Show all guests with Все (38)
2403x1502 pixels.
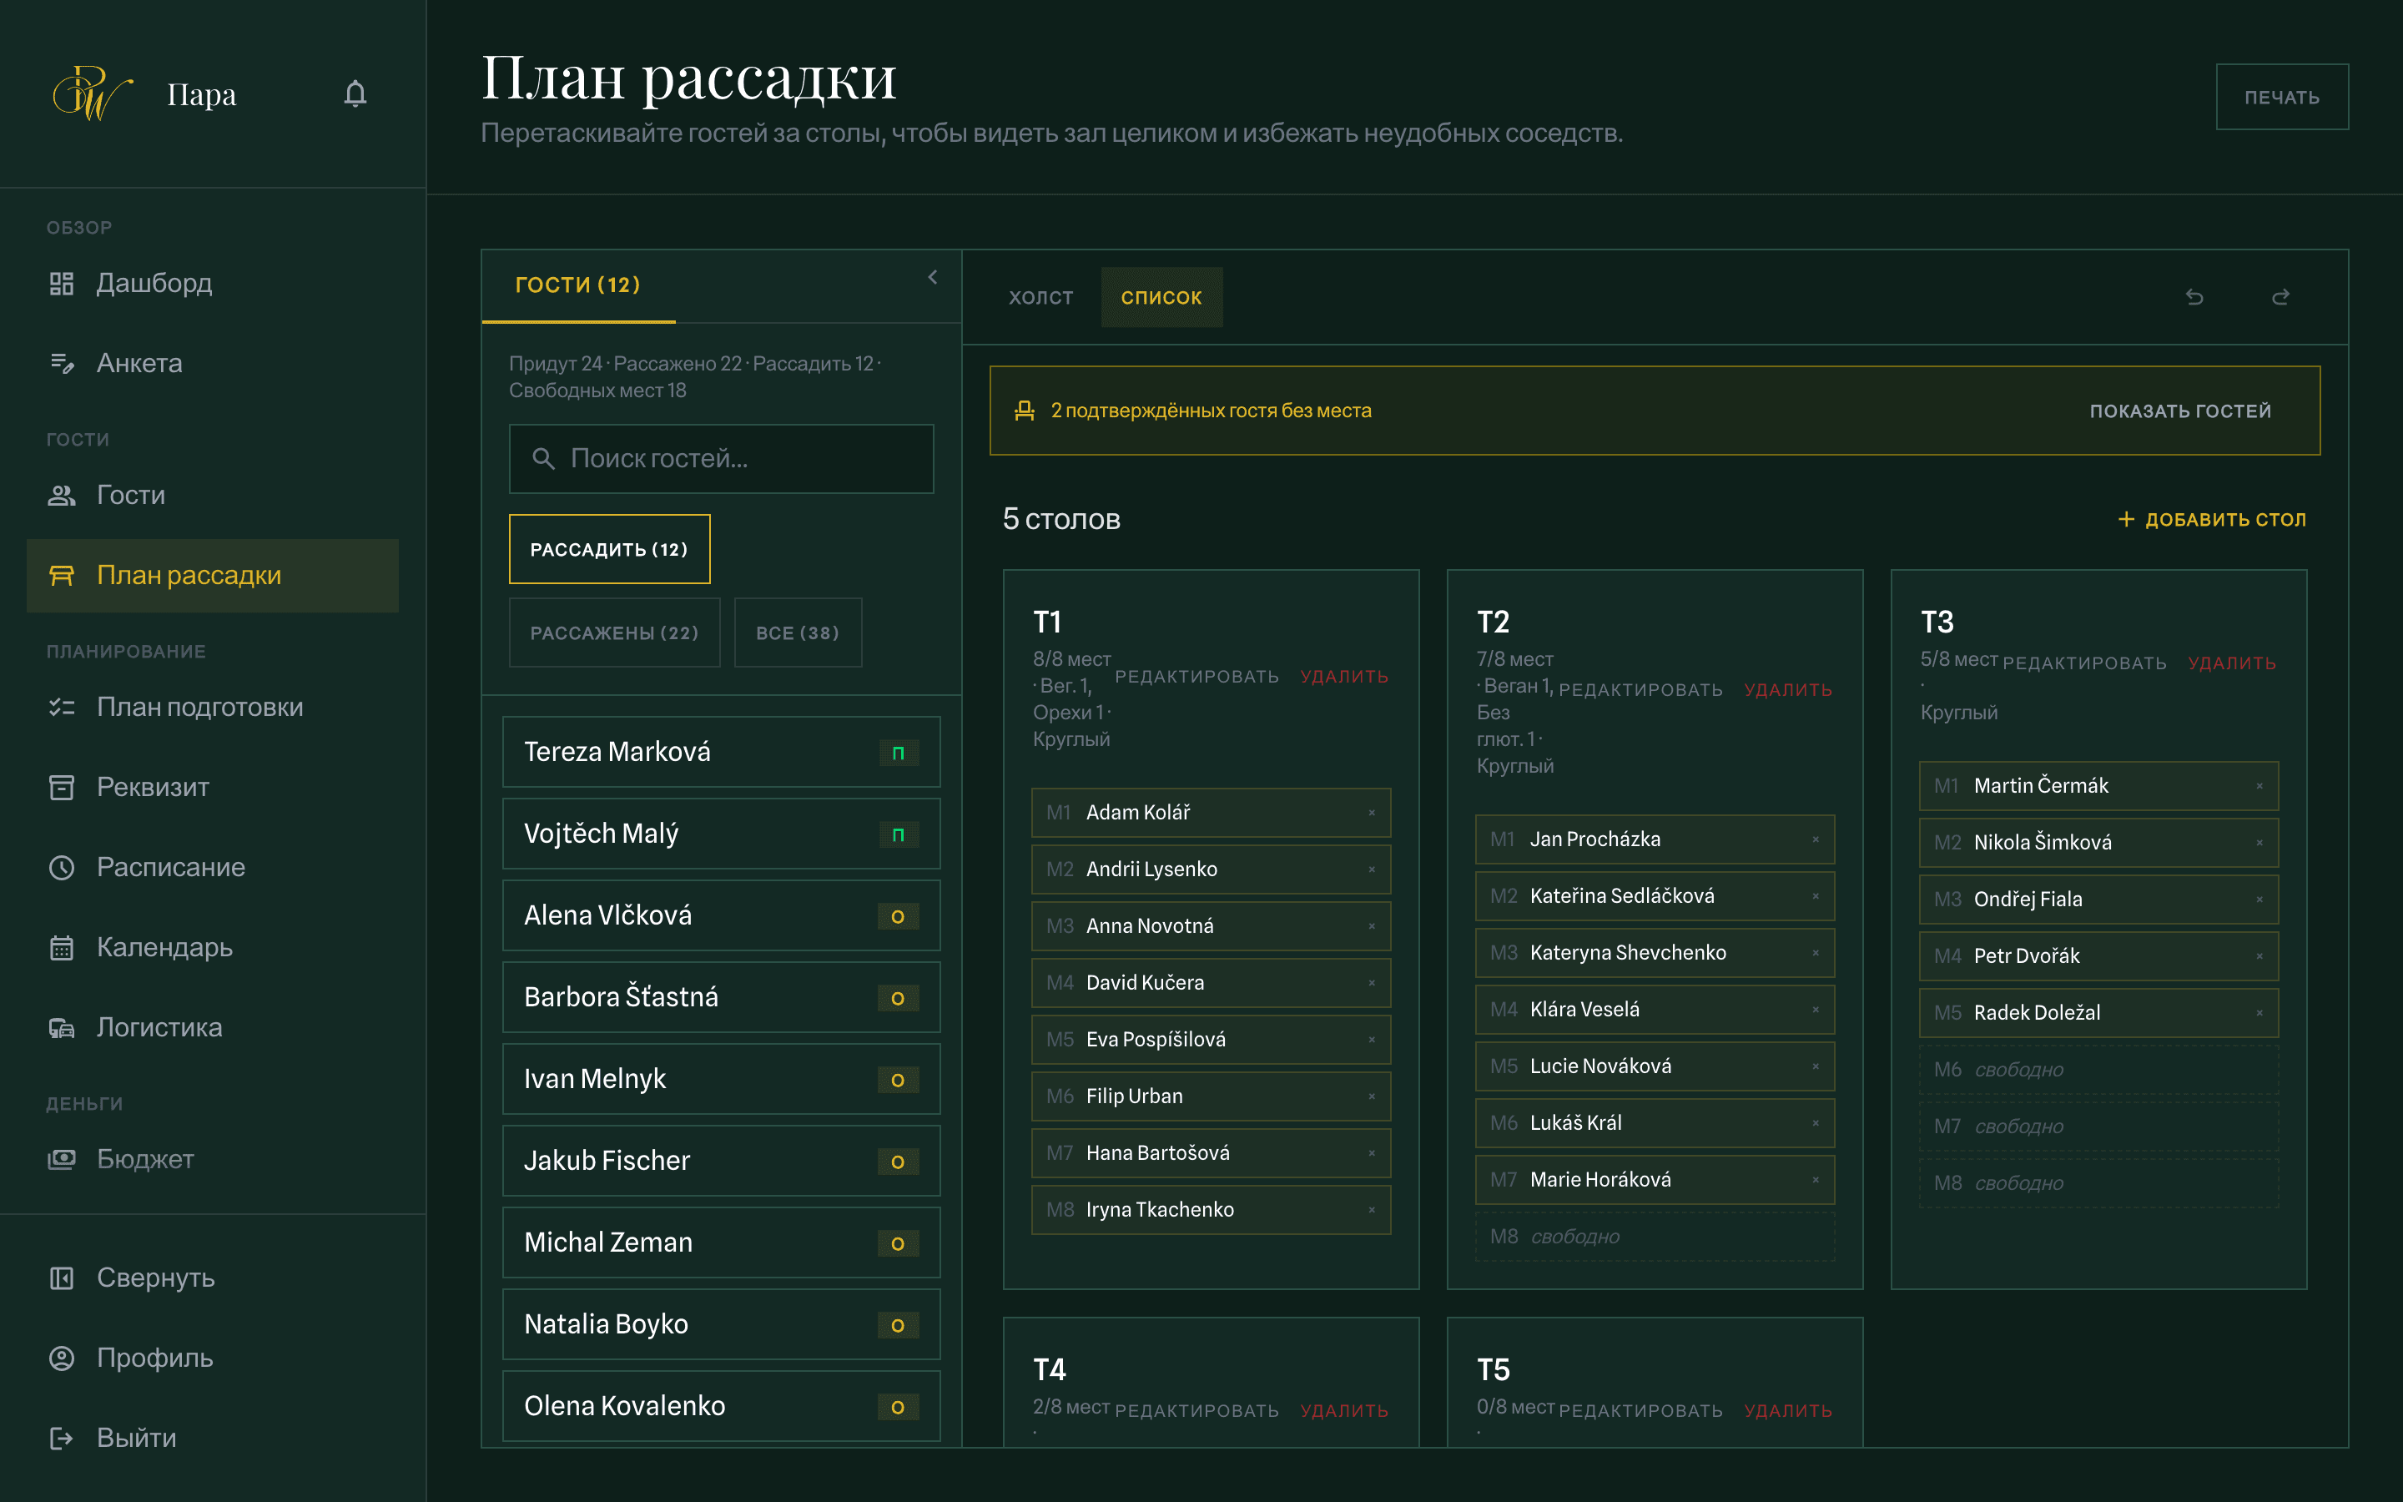pos(798,633)
